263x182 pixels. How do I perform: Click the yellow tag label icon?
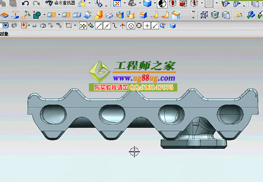click(x=238, y=15)
